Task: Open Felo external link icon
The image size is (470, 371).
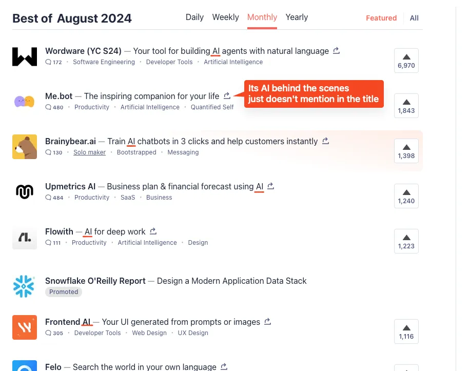Action: click(224, 366)
